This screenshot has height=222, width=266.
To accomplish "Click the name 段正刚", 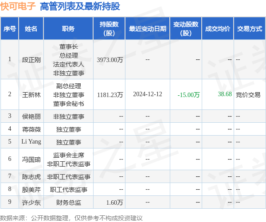I will tap(31, 60).
